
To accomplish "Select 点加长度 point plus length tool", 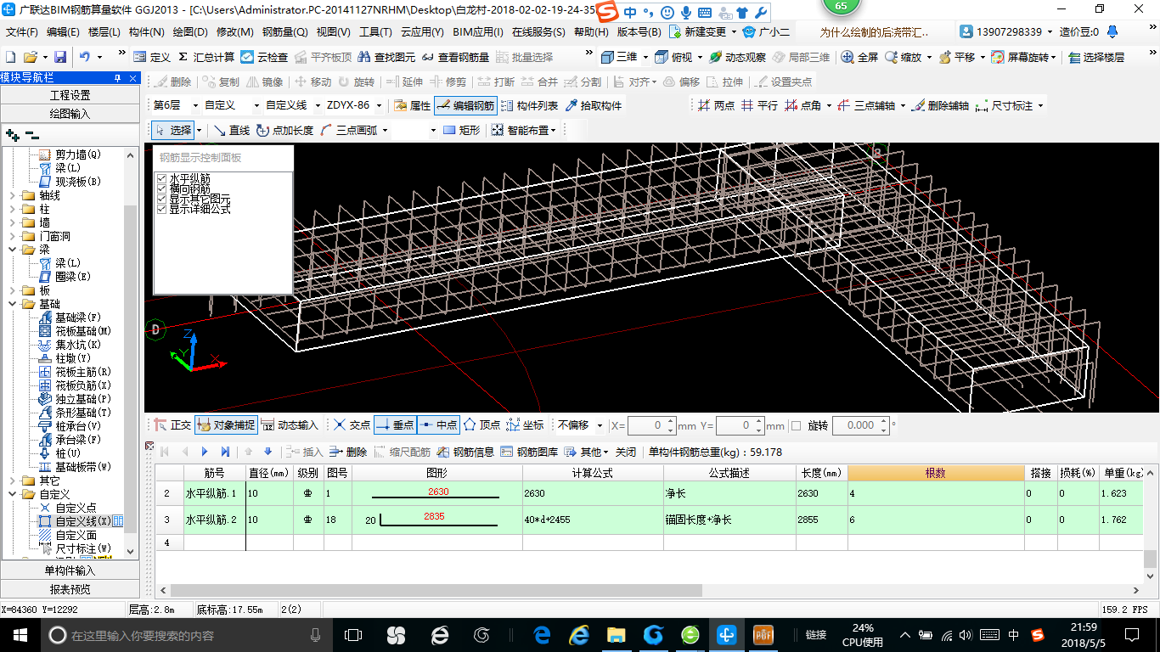I will [x=284, y=130].
